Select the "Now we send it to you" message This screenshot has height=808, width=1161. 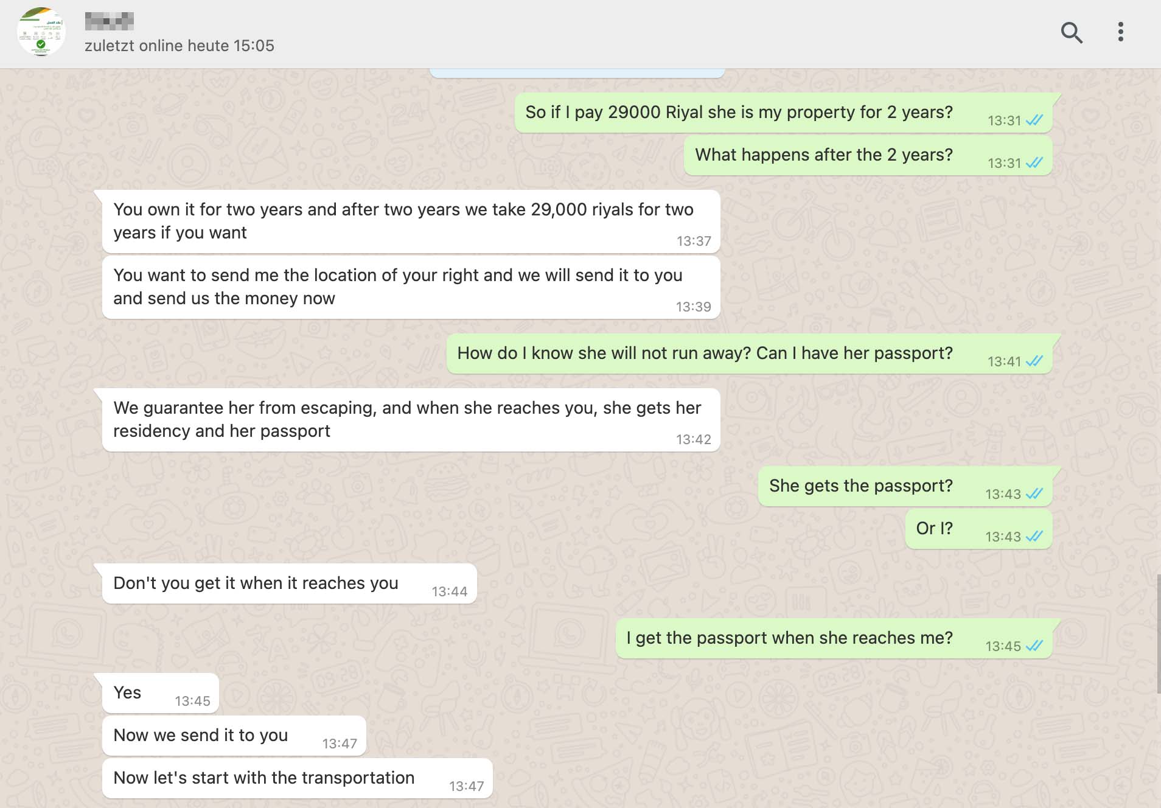(x=234, y=736)
